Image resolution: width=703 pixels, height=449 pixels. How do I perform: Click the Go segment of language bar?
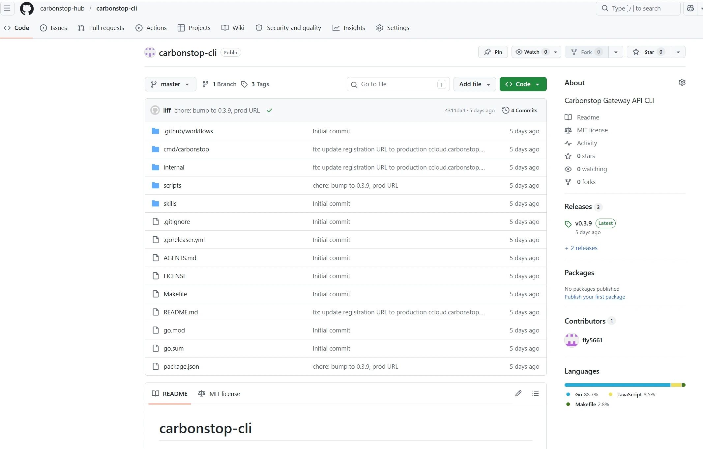[617, 385]
